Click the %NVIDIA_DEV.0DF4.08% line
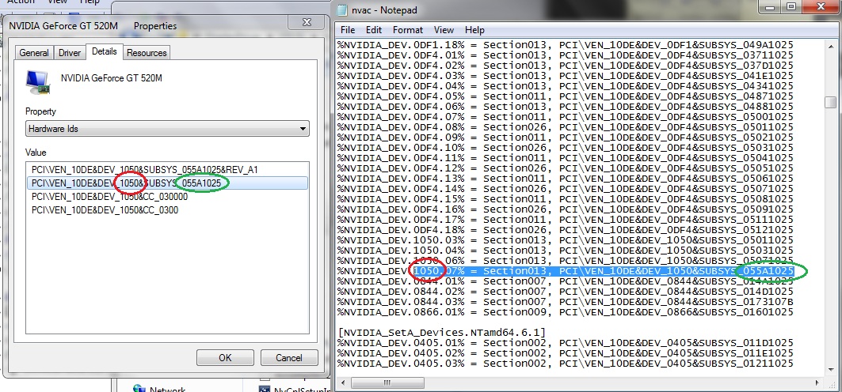Screen dimensions: 842x392 566,127
